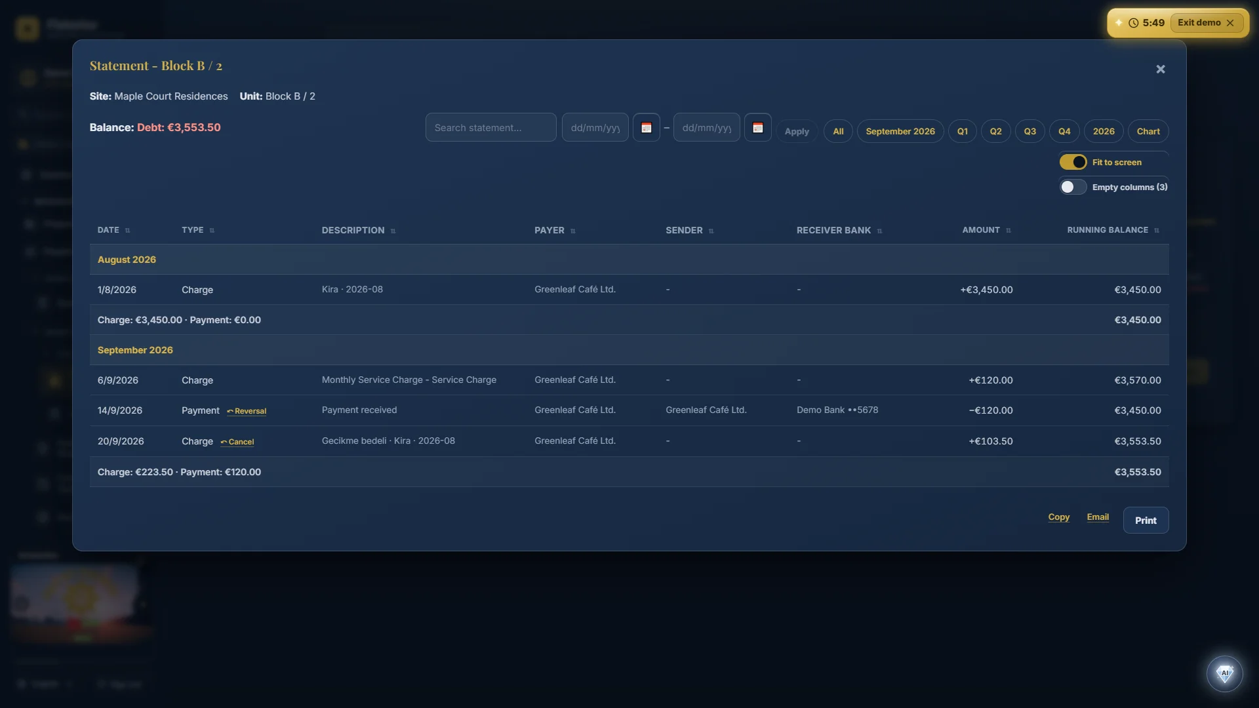Collapse the August 2026 group header

[629, 260]
